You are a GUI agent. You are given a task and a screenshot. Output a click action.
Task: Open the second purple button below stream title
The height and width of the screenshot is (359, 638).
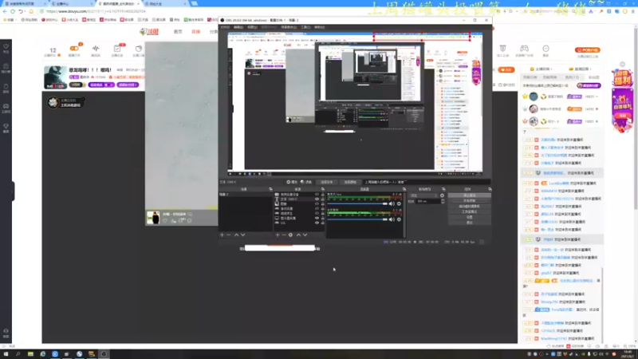[x=128, y=85]
